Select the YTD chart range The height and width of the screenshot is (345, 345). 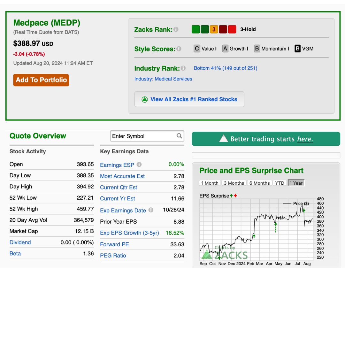click(280, 183)
